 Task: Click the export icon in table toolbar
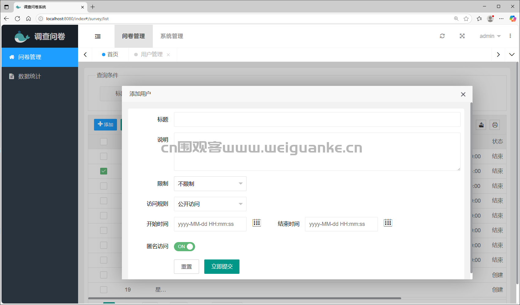481,125
